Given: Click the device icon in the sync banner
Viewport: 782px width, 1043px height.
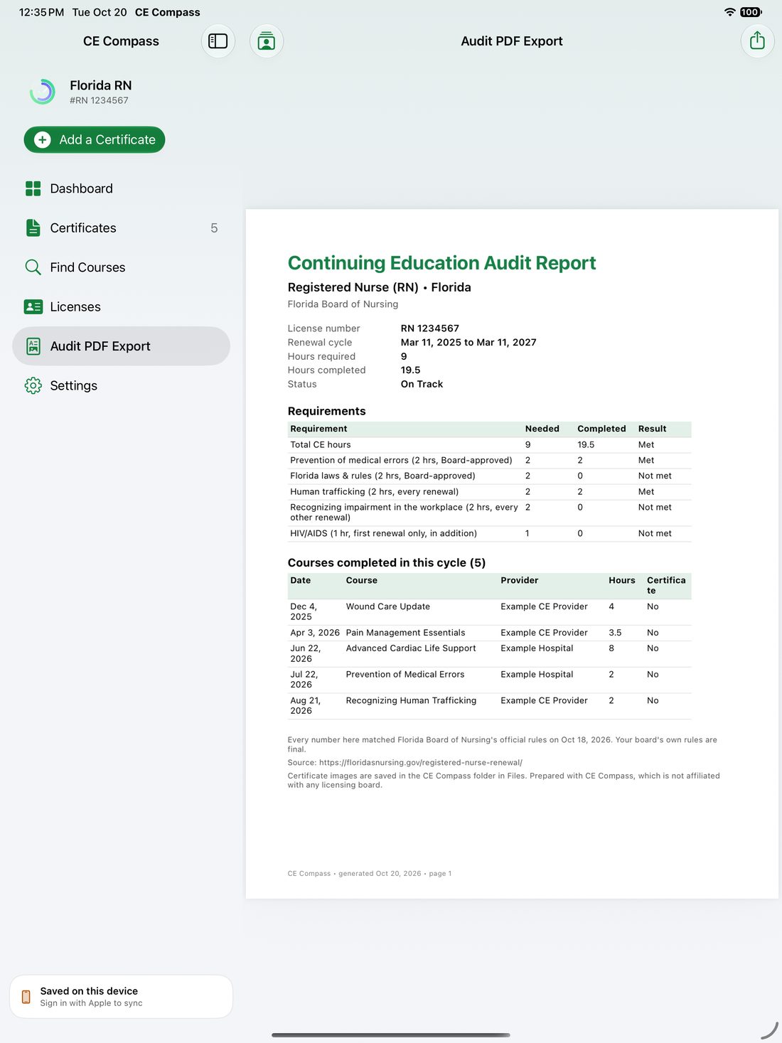Looking at the screenshot, I should click(x=26, y=997).
